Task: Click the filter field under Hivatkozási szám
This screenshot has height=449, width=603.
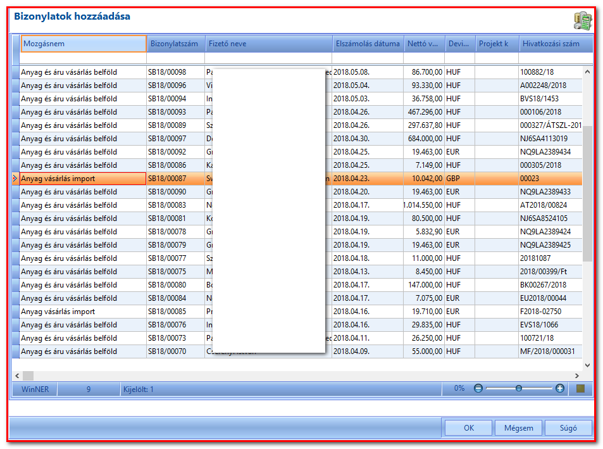Action: 555,58
